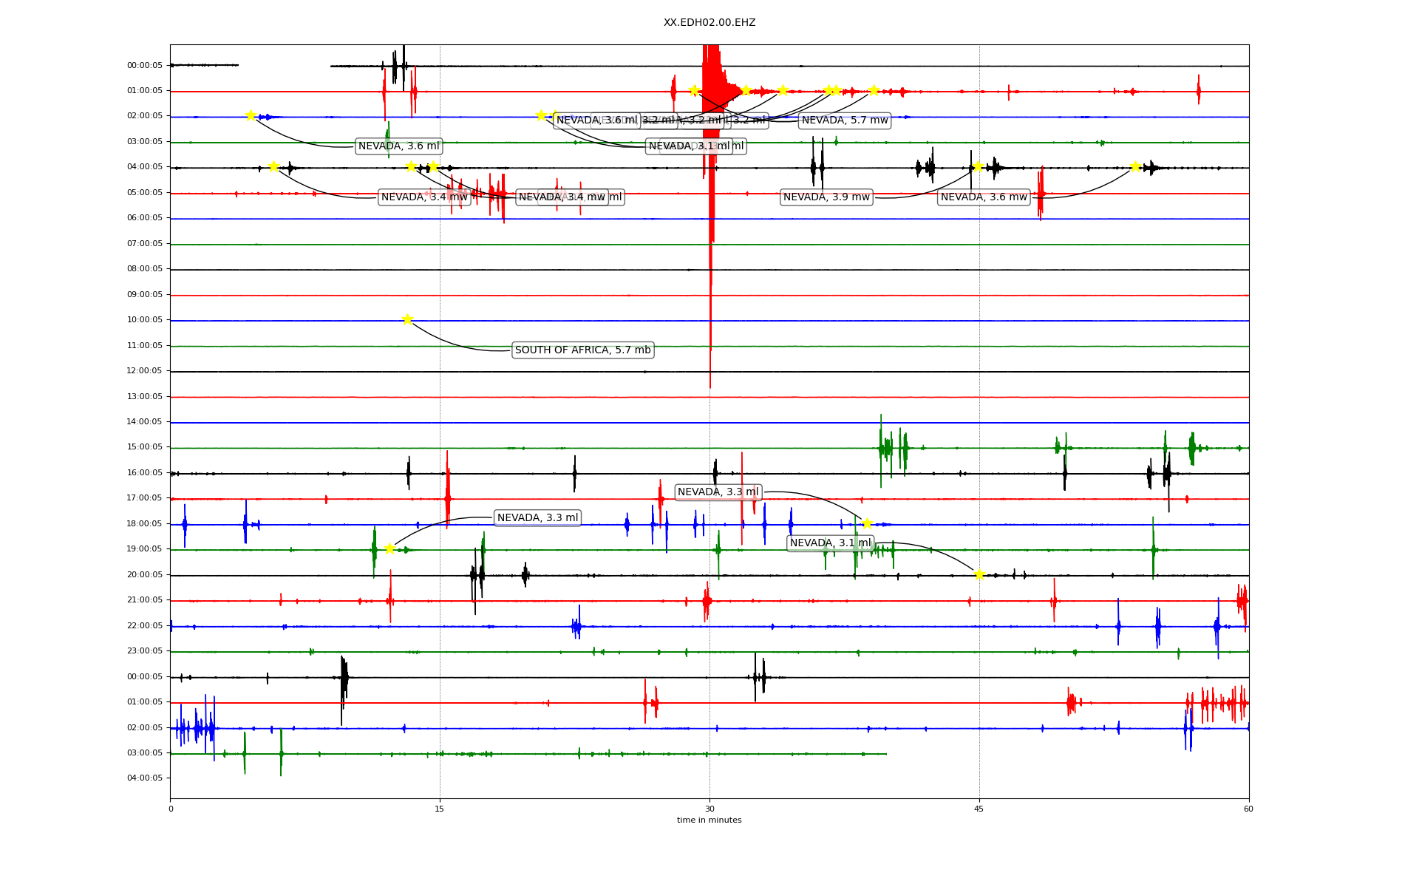1419x887 pixels.
Task: Click the 12:00:05 label on the y-axis
Action: click(144, 371)
